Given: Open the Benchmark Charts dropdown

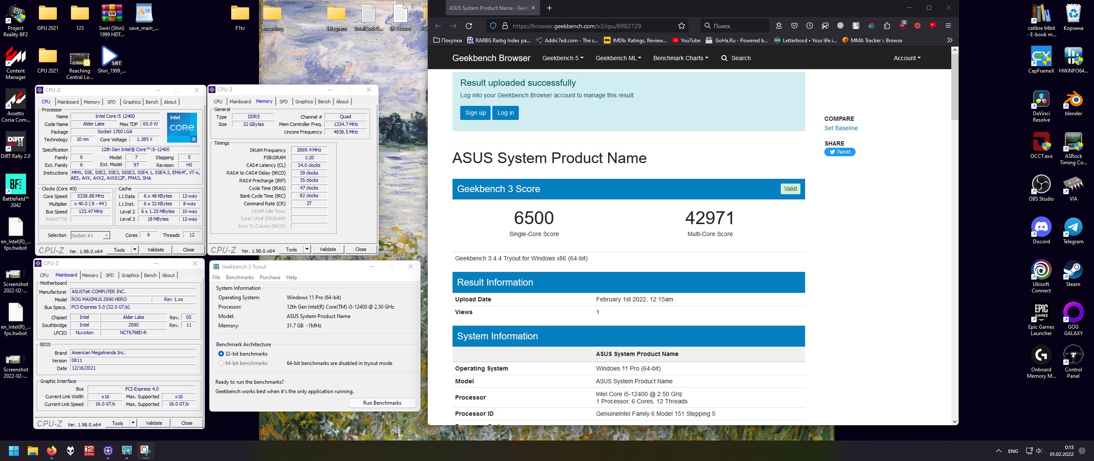Looking at the screenshot, I should (x=681, y=58).
